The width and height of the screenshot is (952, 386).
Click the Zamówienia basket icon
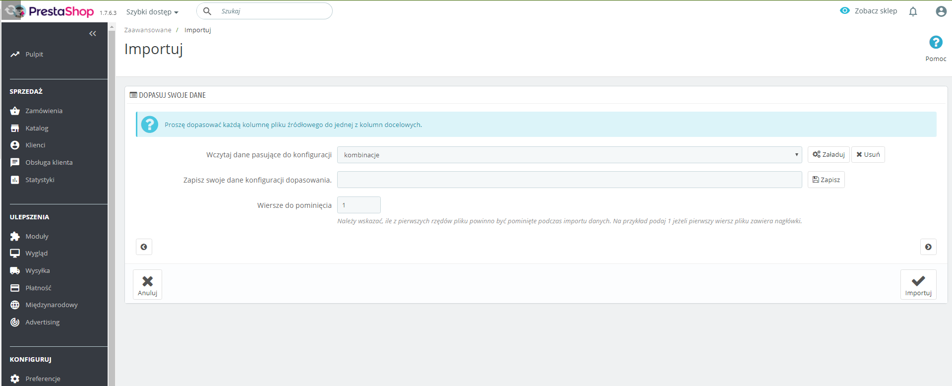point(15,111)
